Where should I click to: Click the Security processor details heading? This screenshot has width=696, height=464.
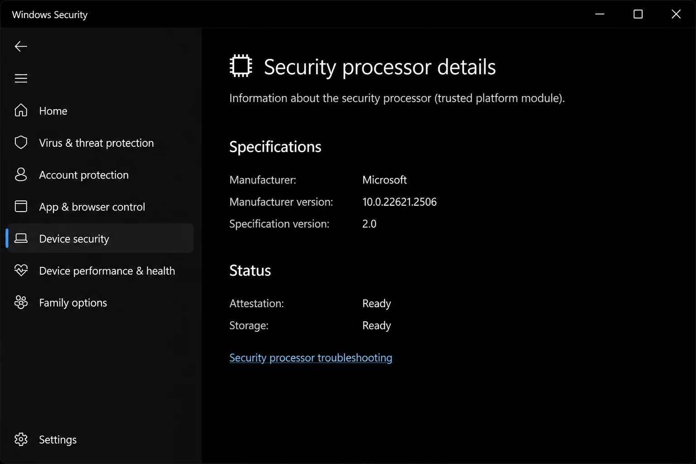(x=380, y=67)
